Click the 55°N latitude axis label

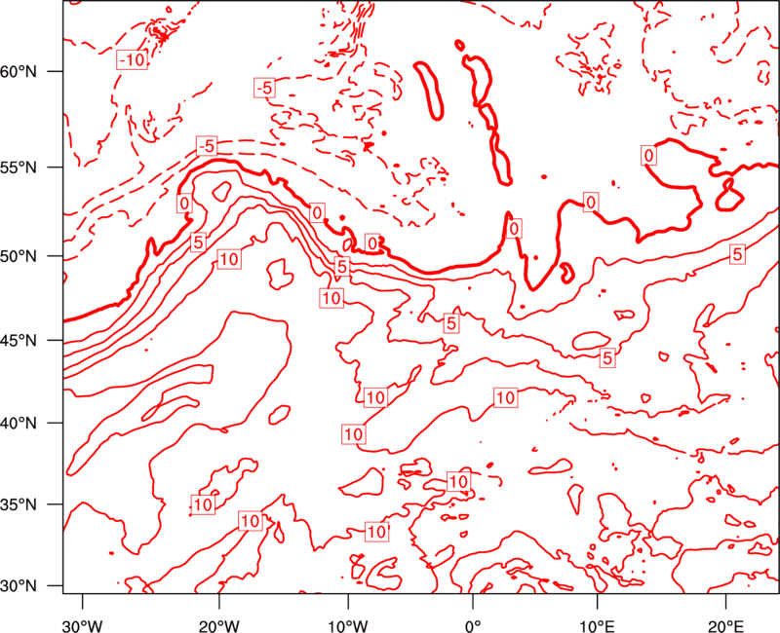19,168
